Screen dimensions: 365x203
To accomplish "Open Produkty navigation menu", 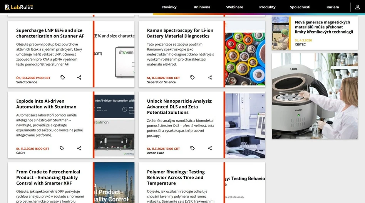I will [267, 7].
